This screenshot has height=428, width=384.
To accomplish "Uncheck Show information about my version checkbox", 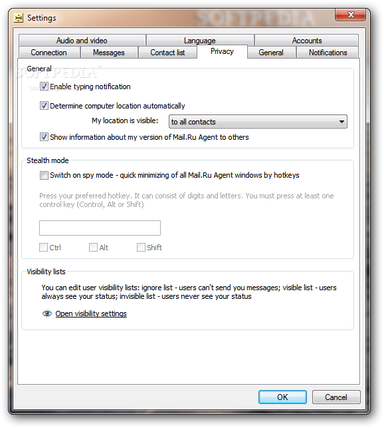I will pos(44,136).
